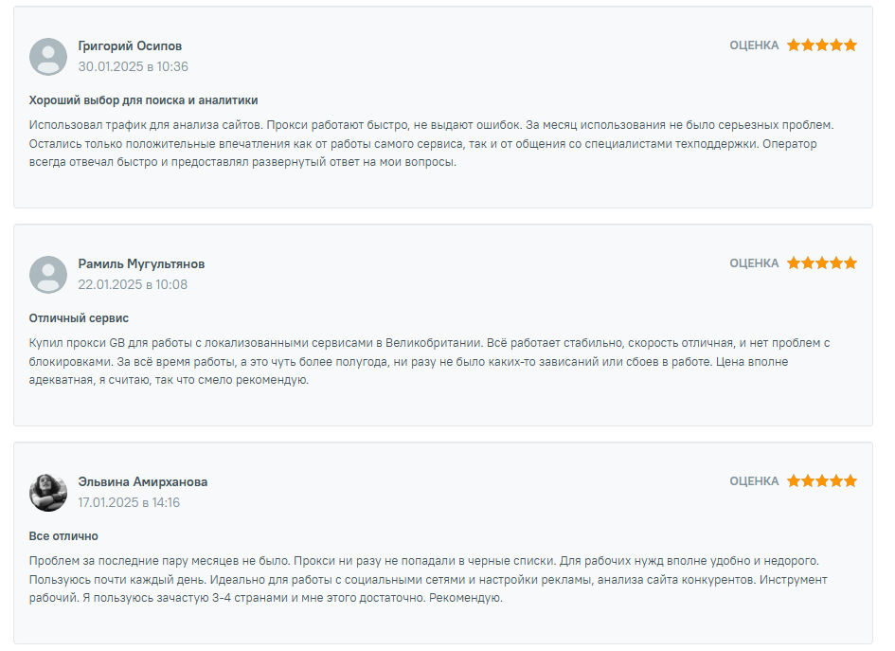Open Эльвина Амирханова's profile photo
895x651 pixels.
coord(48,493)
